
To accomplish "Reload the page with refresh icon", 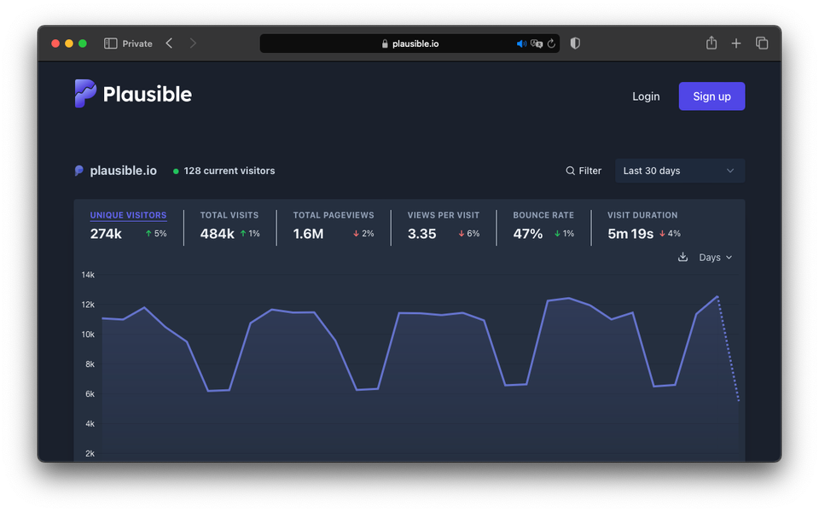I will (551, 44).
